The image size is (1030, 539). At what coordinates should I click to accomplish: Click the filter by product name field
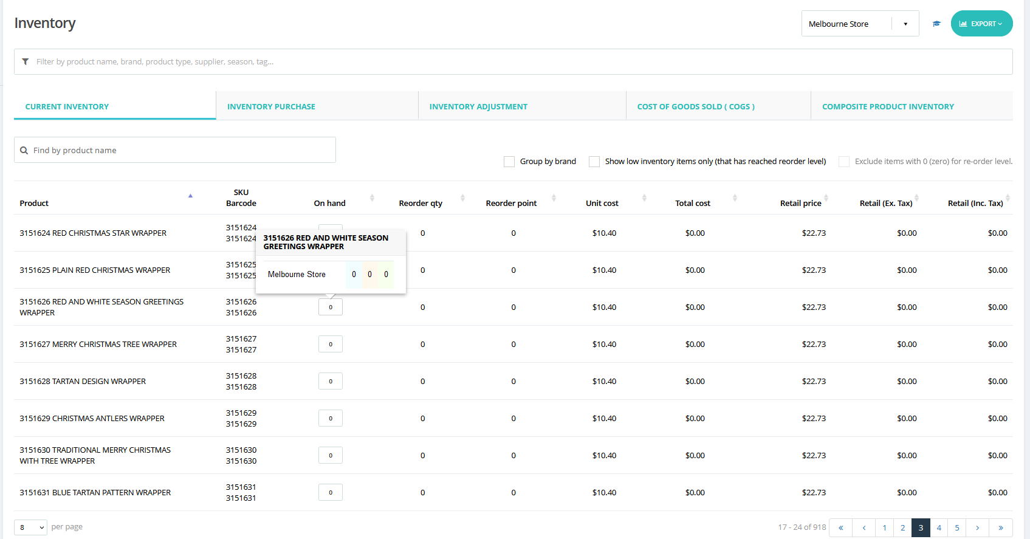[513, 61]
